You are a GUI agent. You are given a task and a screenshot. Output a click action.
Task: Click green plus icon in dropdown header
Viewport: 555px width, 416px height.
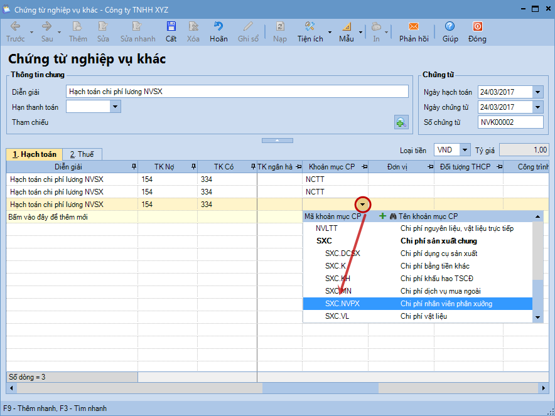click(382, 216)
